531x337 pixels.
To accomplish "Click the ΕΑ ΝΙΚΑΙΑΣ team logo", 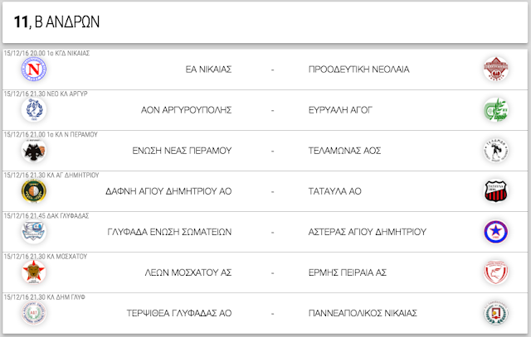I will click(34, 70).
